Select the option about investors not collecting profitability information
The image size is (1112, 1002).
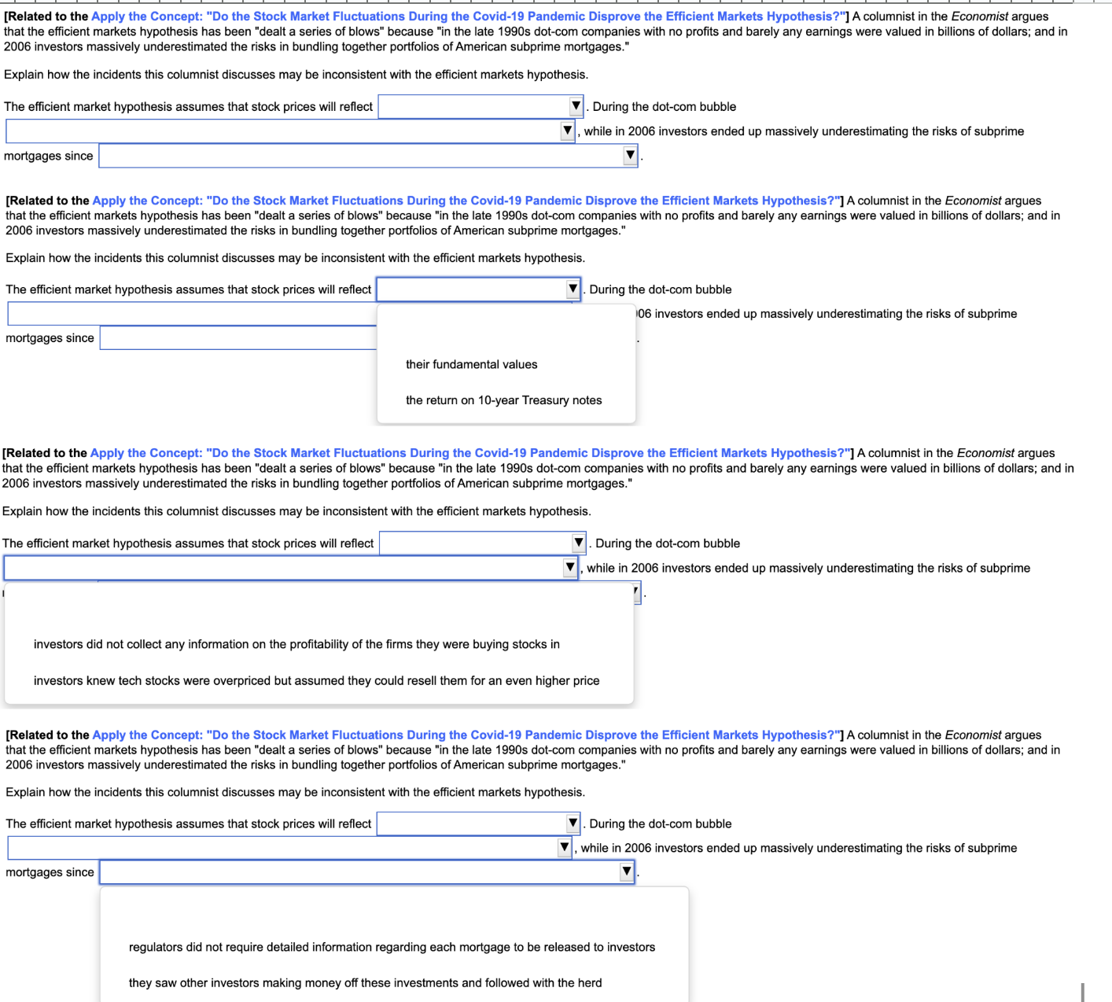(x=296, y=643)
